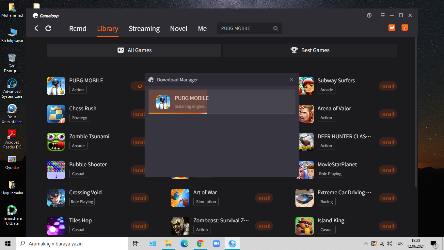Open the Crossing Void game icon

(x=56, y=198)
